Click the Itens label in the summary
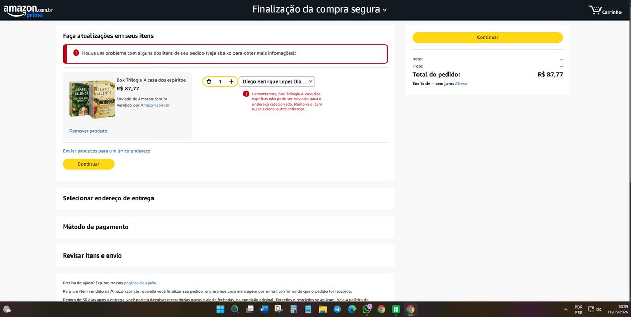Image resolution: width=631 pixels, height=317 pixels. [418, 59]
